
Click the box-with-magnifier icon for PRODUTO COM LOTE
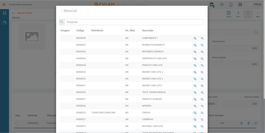(202, 65)
